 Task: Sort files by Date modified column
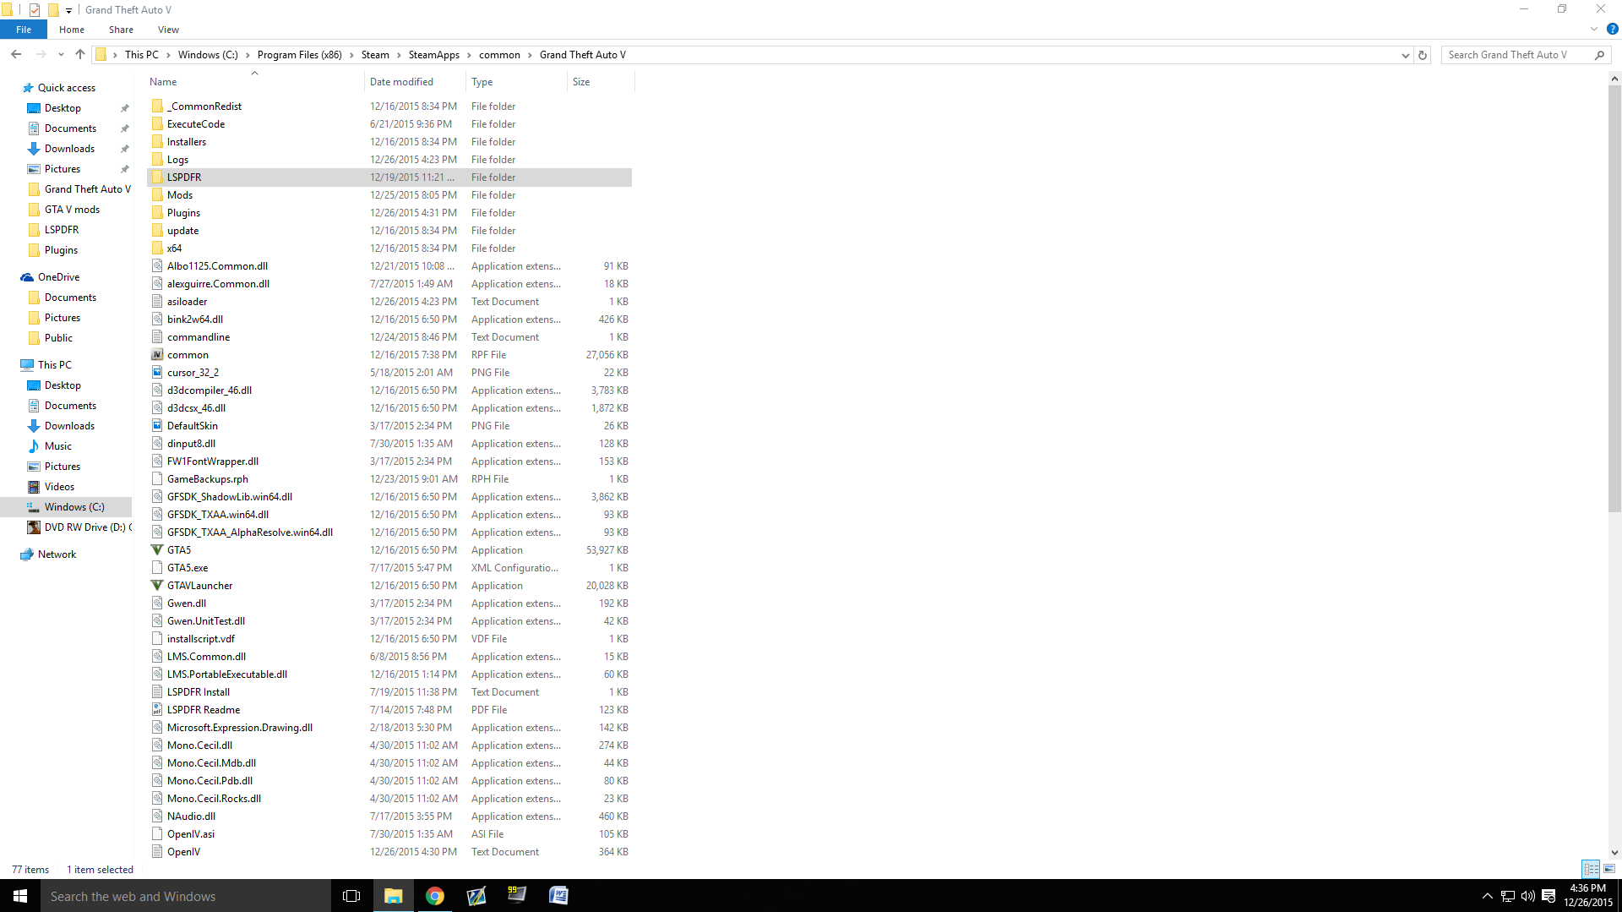coord(415,82)
